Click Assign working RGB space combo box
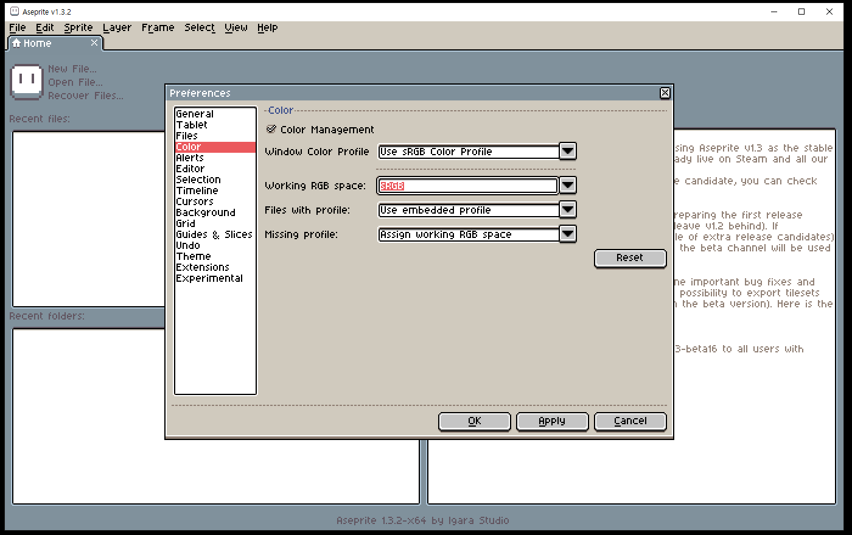Screen dimensions: 852x535 pyautogui.click(x=469, y=234)
